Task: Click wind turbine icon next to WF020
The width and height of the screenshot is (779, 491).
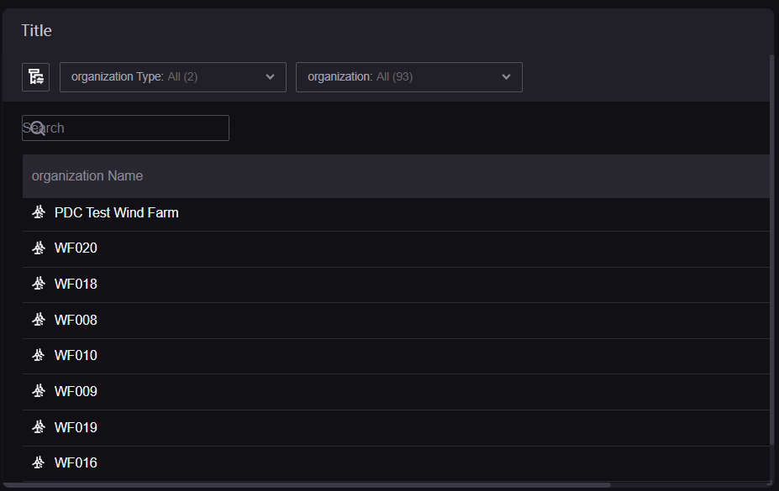Action: point(39,248)
